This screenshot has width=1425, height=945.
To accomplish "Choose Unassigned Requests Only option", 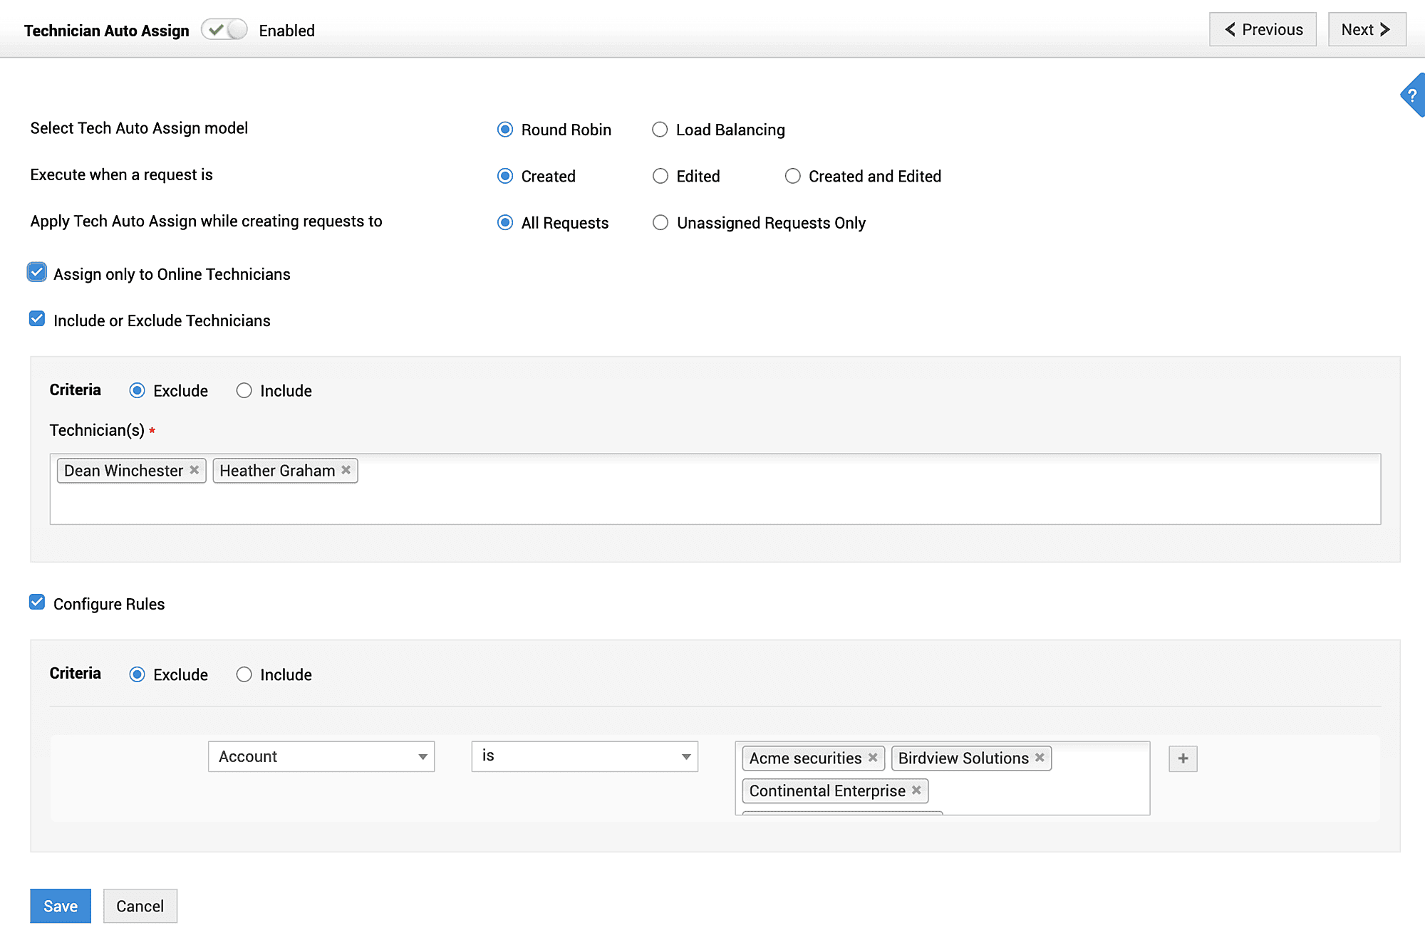I will click(x=660, y=223).
